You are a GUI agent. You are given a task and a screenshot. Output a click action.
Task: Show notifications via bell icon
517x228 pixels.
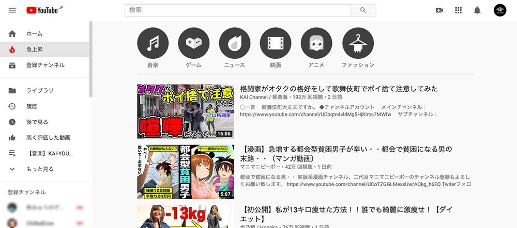pyautogui.click(x=477, y=10)
